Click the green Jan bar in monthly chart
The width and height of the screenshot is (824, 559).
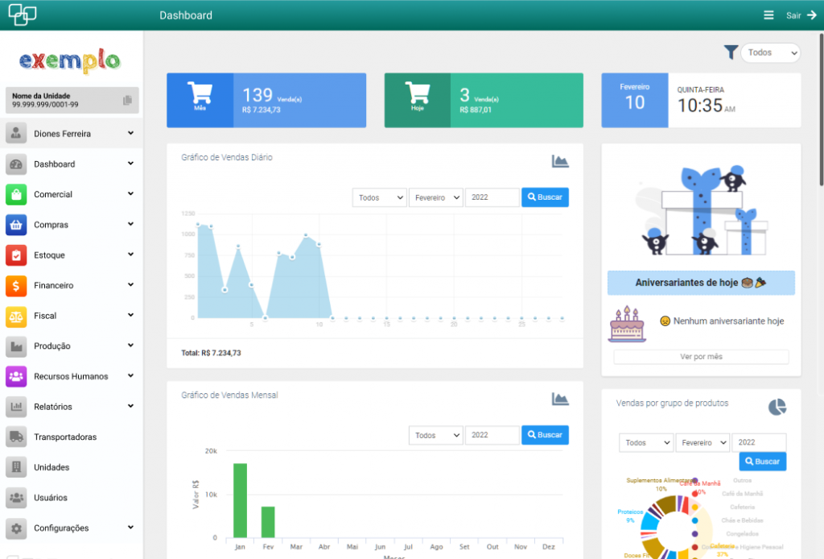pos(240,499)
